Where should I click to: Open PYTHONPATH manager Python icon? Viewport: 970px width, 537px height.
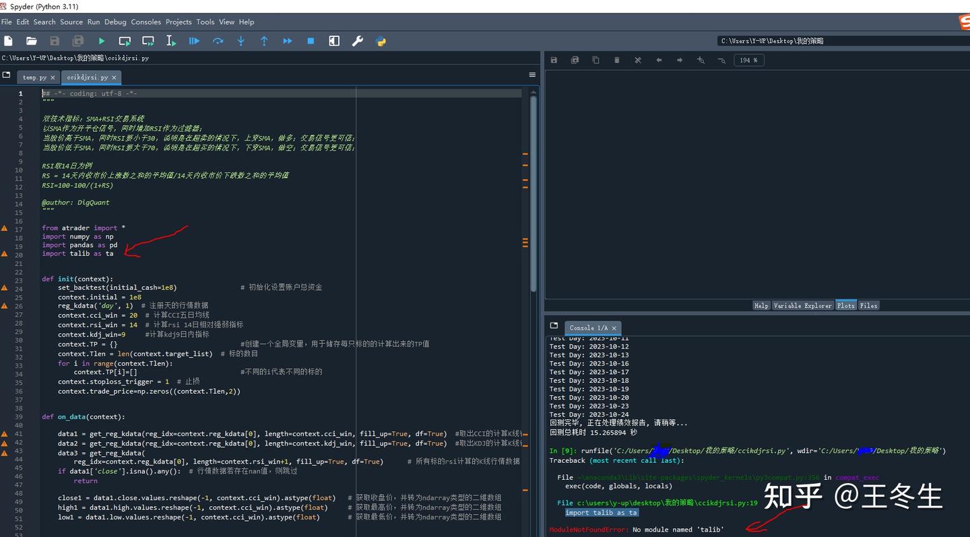[x=381, y=41]
